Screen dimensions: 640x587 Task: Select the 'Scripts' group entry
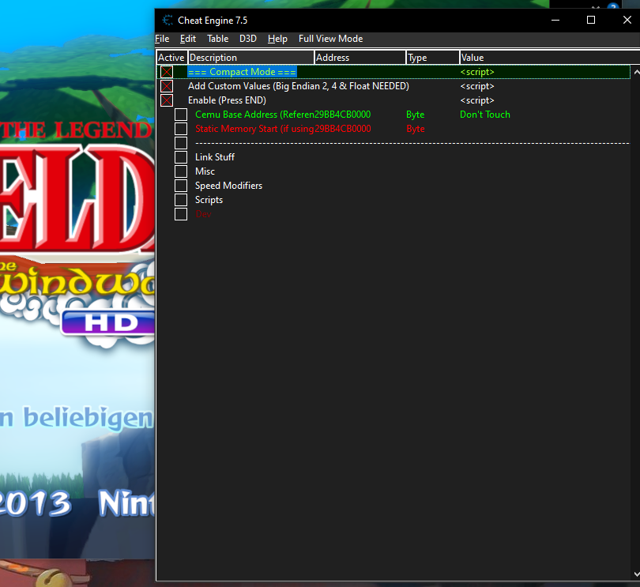209,200
